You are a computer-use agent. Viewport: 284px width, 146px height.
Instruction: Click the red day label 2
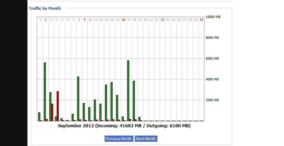[x=46, y=20]
